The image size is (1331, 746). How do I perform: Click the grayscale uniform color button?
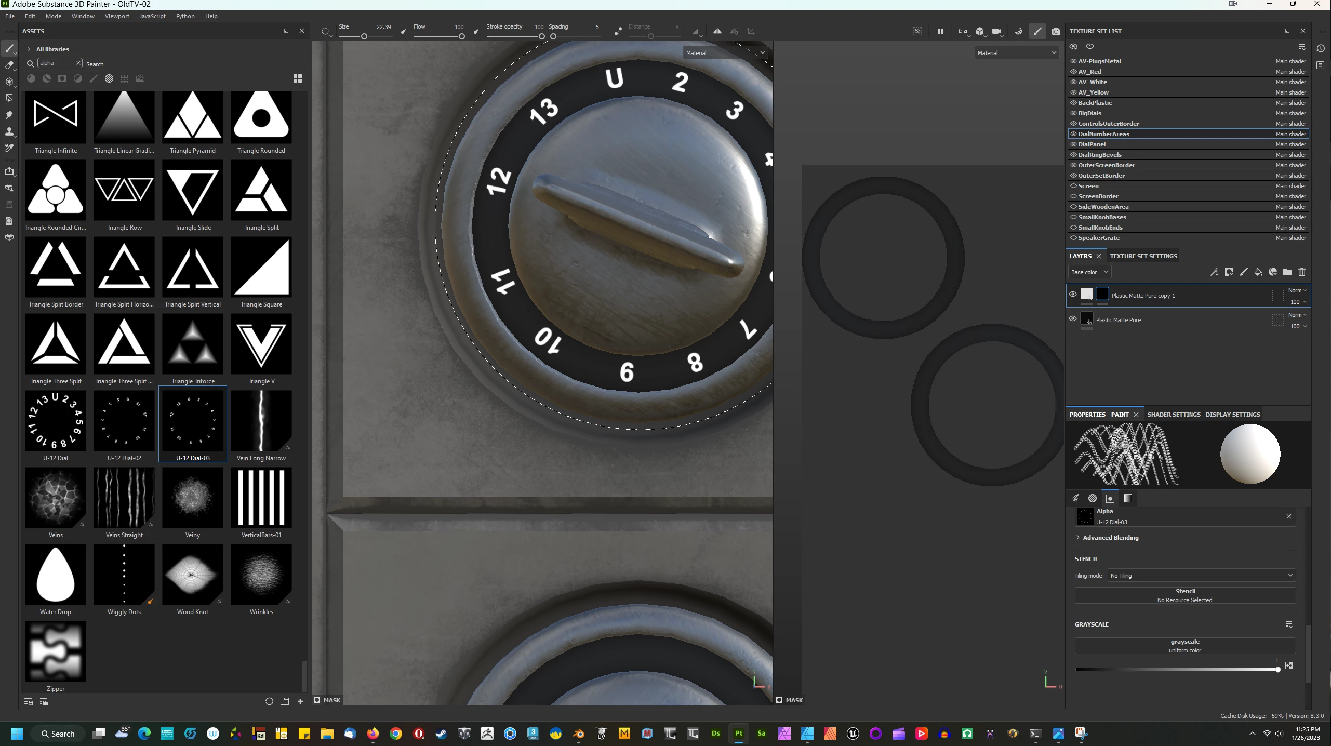(1184, 646)
